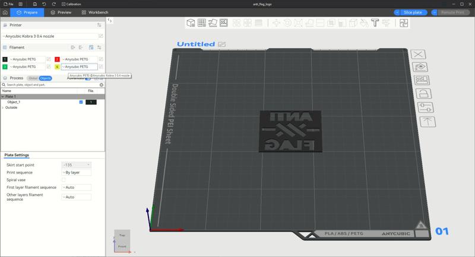
Task: Click the plate auto-orient icon
Action: point(420,67)
